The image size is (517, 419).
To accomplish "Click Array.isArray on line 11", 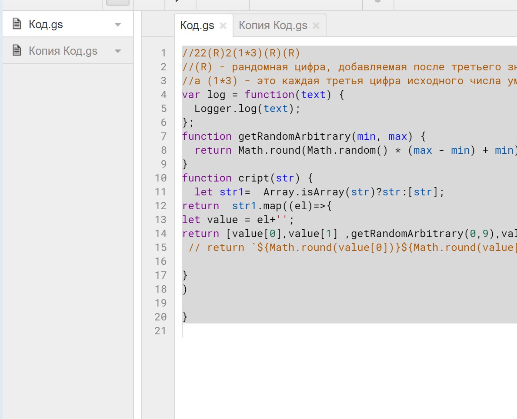I will (x=304, y=192).
